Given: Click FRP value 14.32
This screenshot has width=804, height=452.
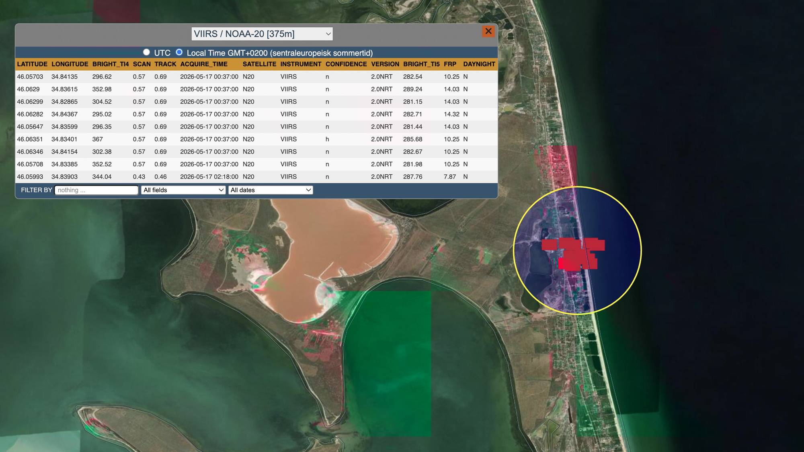Looking at the screenshot, I should 451,114.
